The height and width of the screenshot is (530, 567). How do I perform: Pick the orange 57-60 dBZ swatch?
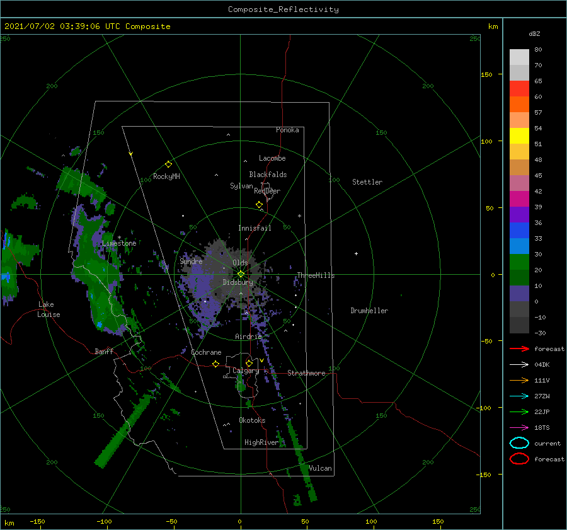(519, 105)
